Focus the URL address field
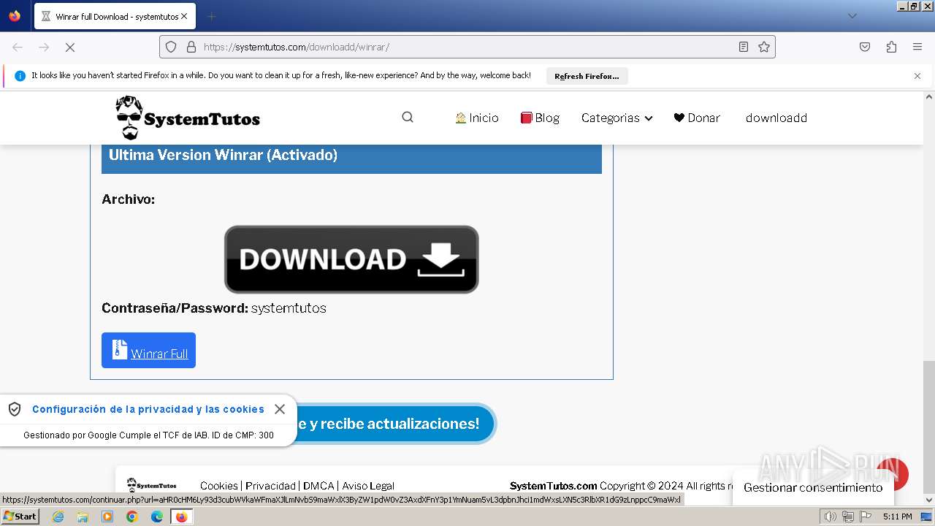 click(467, 47)
